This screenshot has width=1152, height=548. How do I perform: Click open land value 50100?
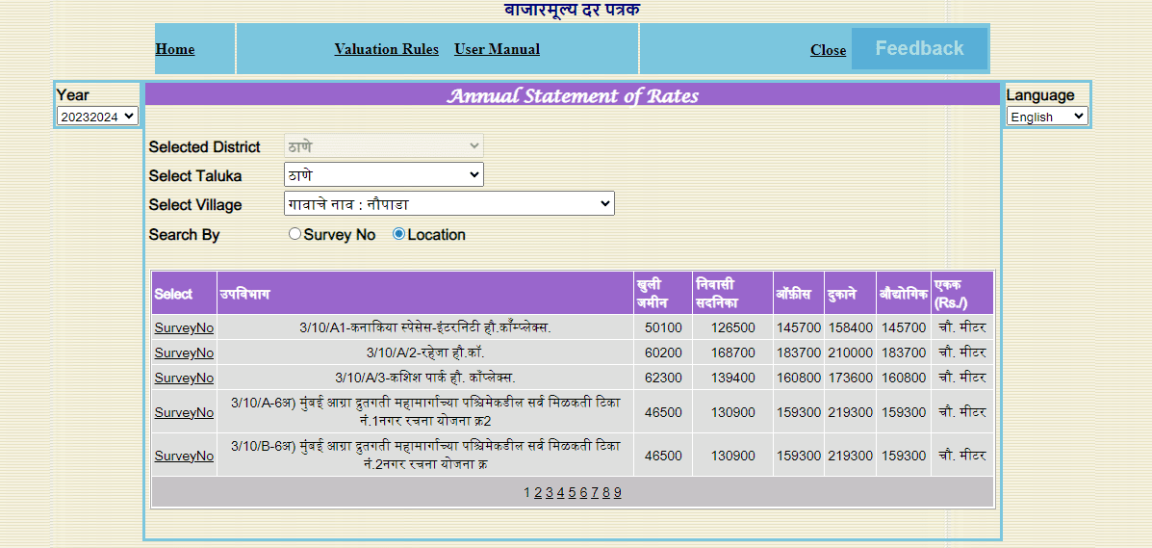tap(663, 327)
